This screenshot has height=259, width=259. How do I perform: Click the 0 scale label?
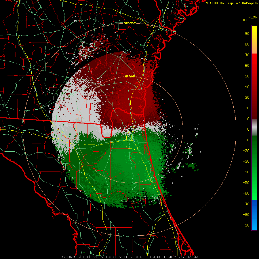click(x=248, y=129)
